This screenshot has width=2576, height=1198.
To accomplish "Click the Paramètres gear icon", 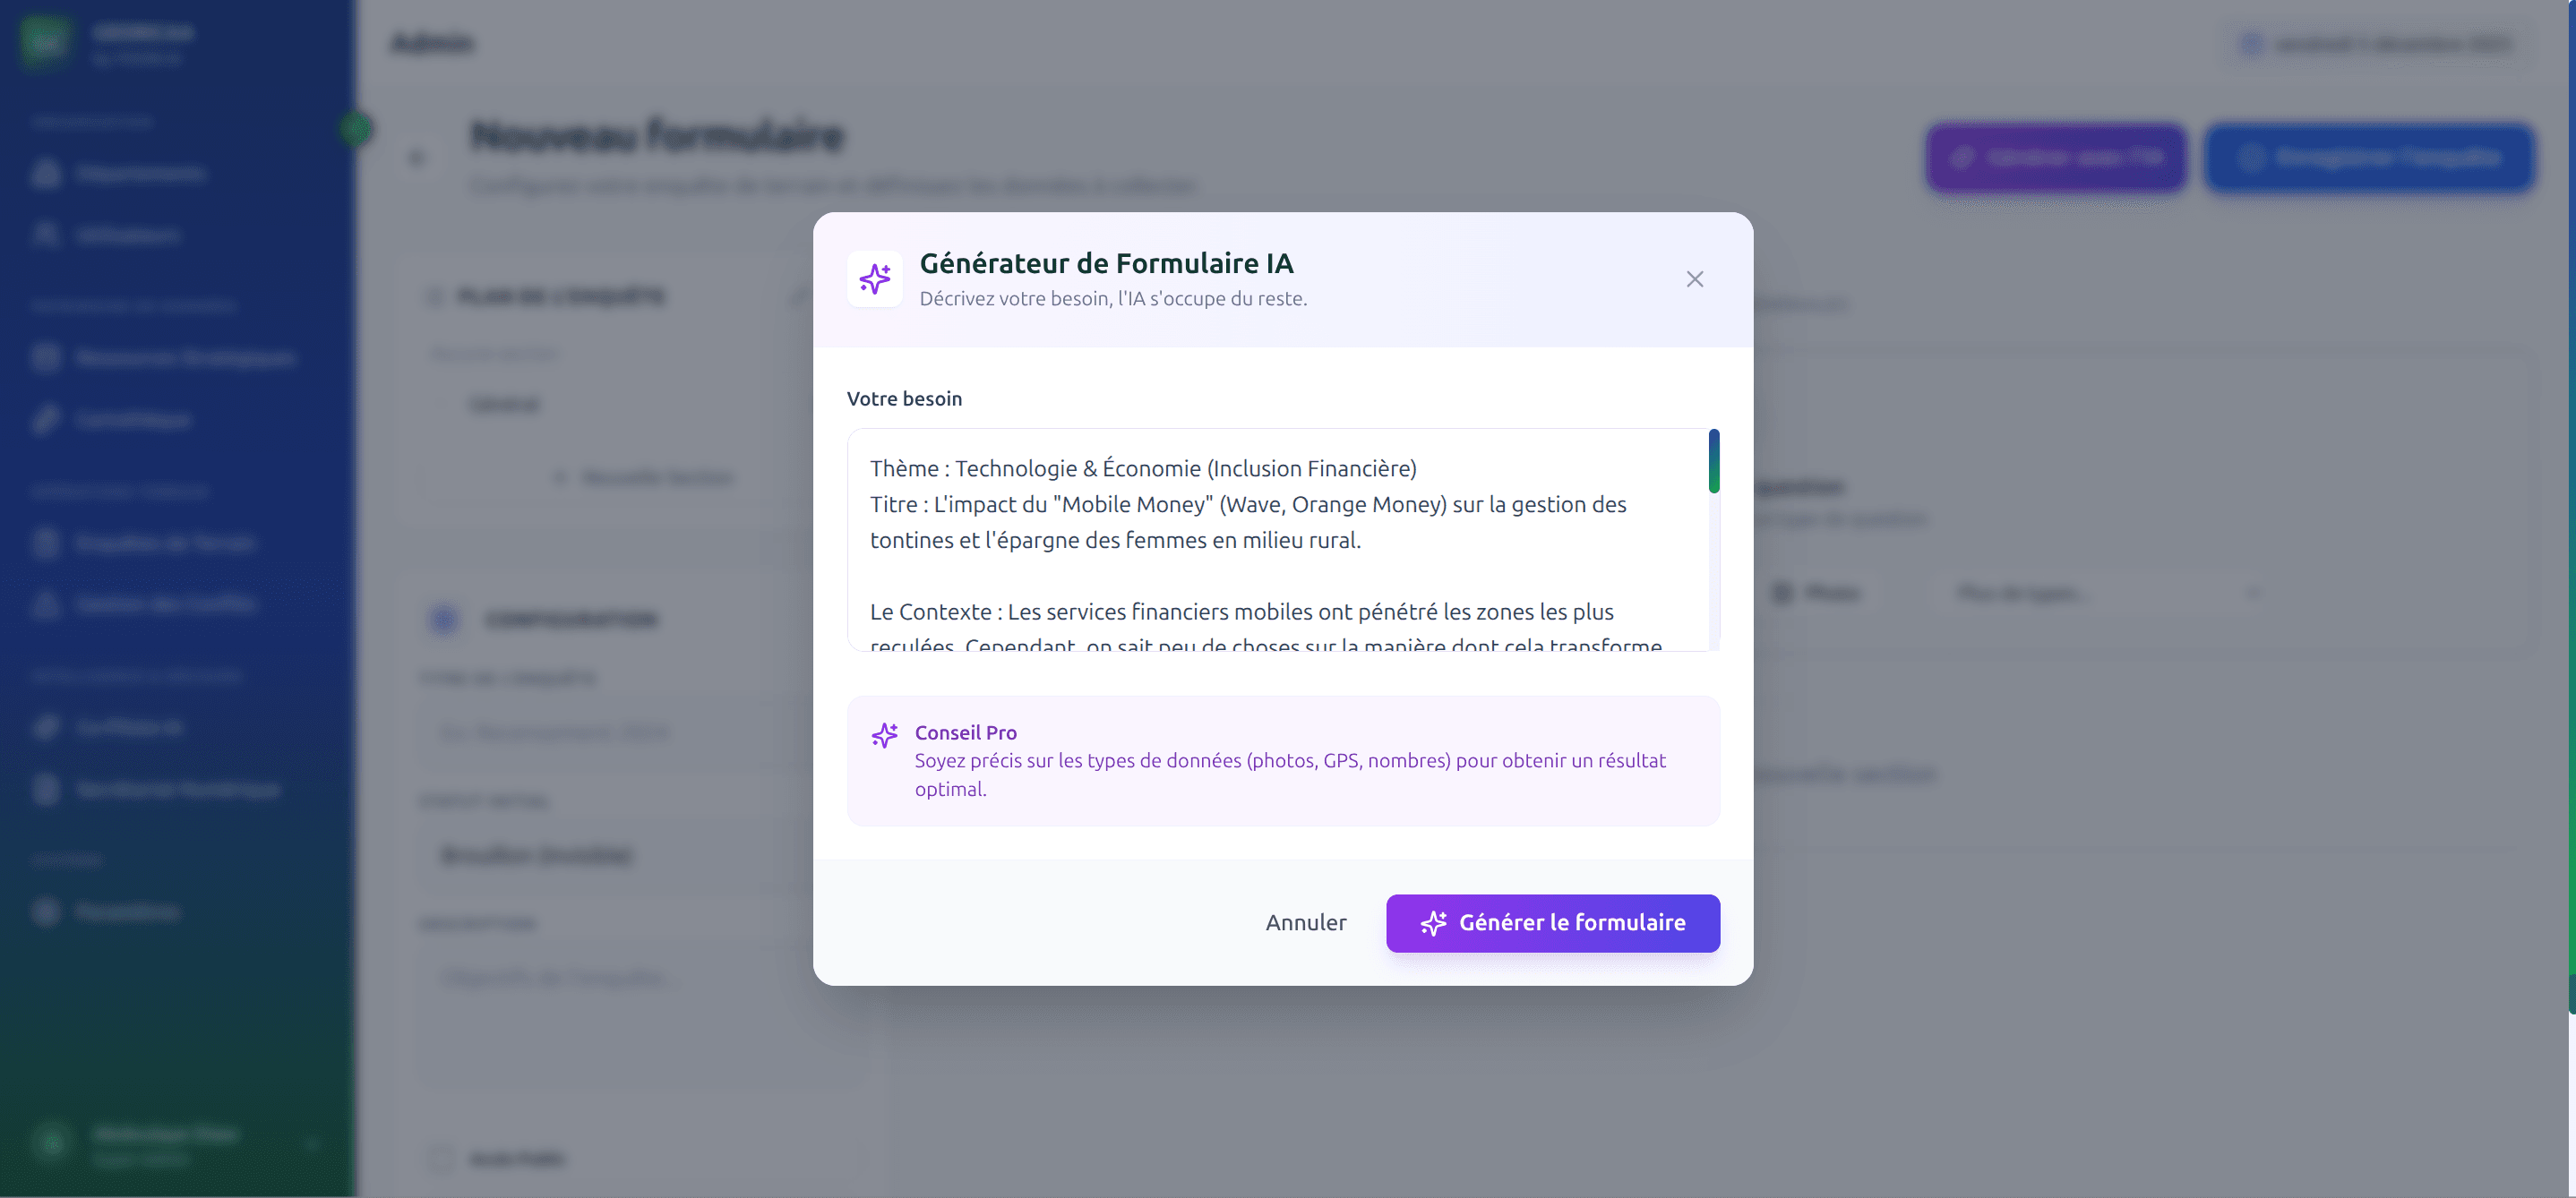I will 46,911.
